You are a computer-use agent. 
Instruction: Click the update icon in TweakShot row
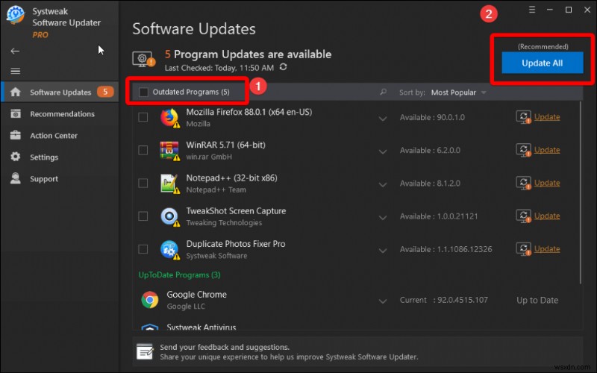(x=524, y=216)
